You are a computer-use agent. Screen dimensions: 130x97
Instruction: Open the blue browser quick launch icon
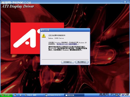pyautogui.click(x=18, y=95)
